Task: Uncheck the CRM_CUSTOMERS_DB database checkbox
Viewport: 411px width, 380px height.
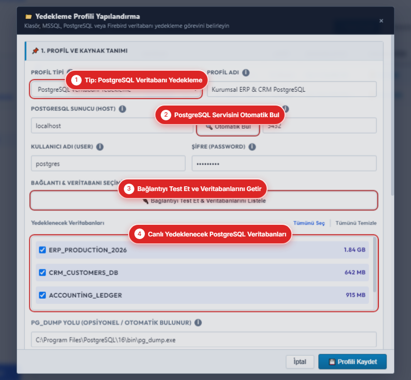Action: tap(42, 272)
